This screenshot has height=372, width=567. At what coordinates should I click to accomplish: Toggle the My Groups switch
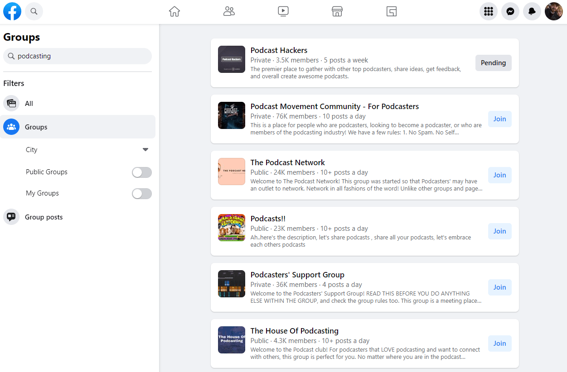coord(142,194)
